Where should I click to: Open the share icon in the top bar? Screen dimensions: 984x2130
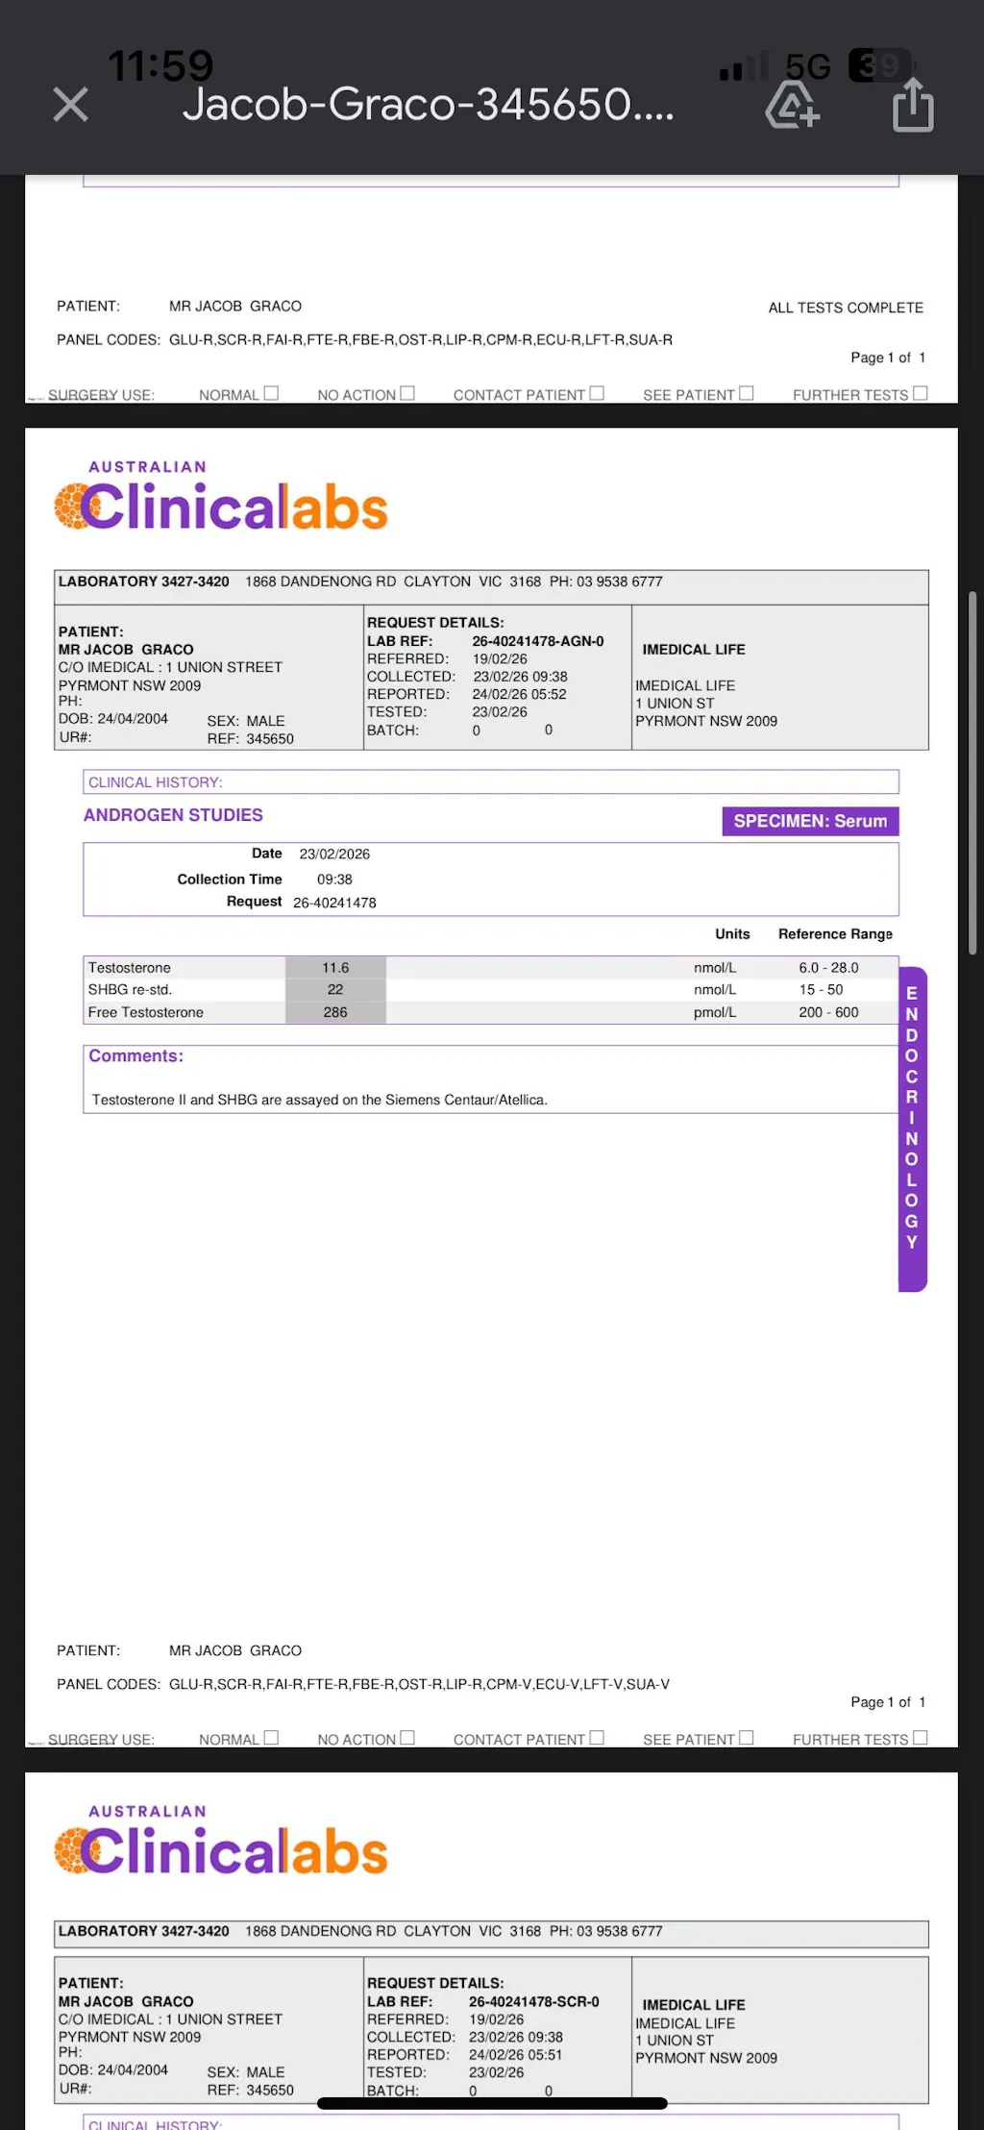coord(912,105)
